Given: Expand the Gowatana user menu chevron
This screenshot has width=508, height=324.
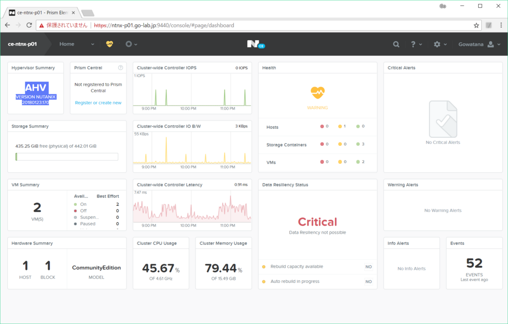Looking at the screenshot, I should coord(499,44).
